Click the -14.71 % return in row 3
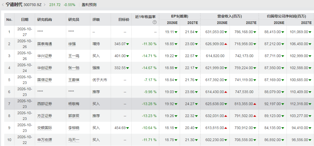 tap(149, 56)
